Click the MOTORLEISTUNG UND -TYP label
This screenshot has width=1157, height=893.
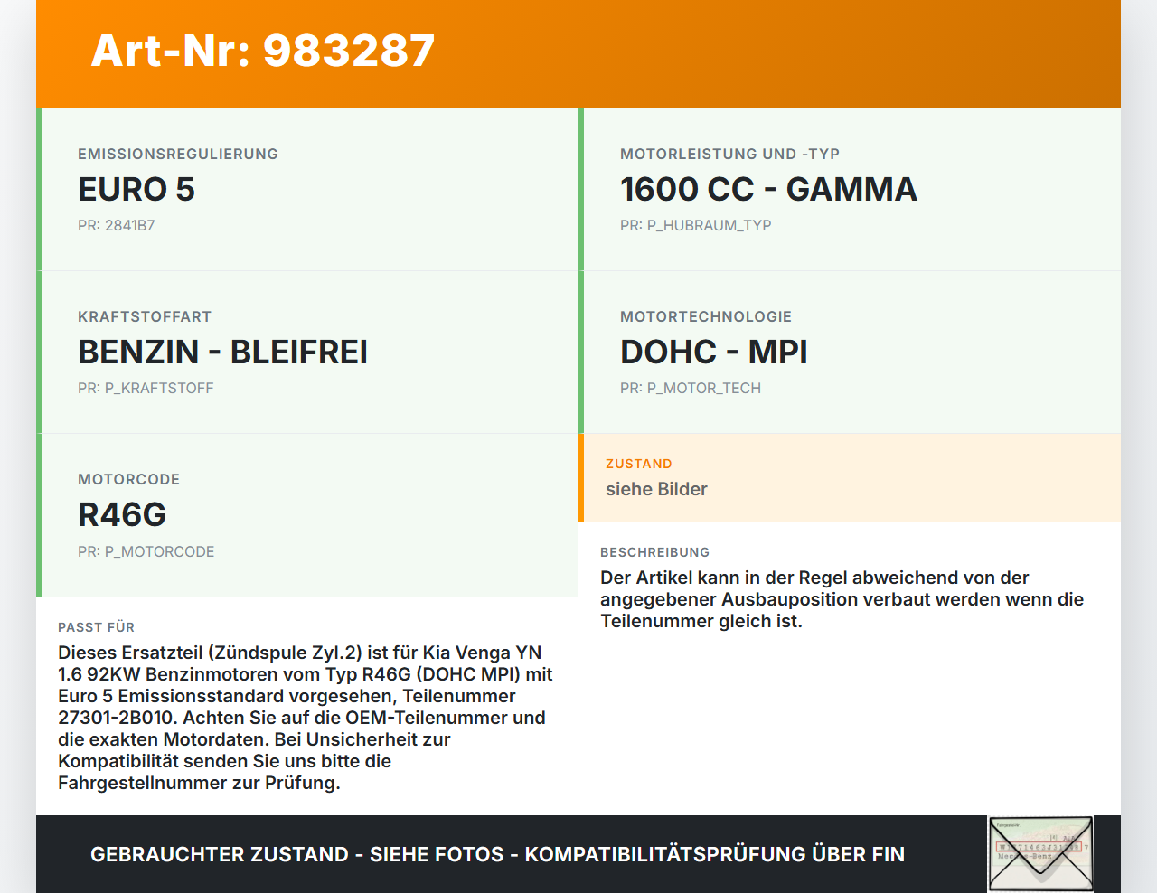[729, 154]
